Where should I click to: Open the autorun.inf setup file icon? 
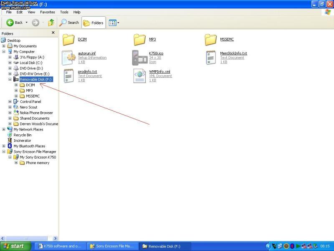point(68,58)
